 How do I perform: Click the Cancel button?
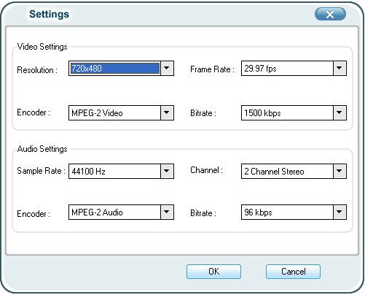pyautogui.click(x=293, y=272)
